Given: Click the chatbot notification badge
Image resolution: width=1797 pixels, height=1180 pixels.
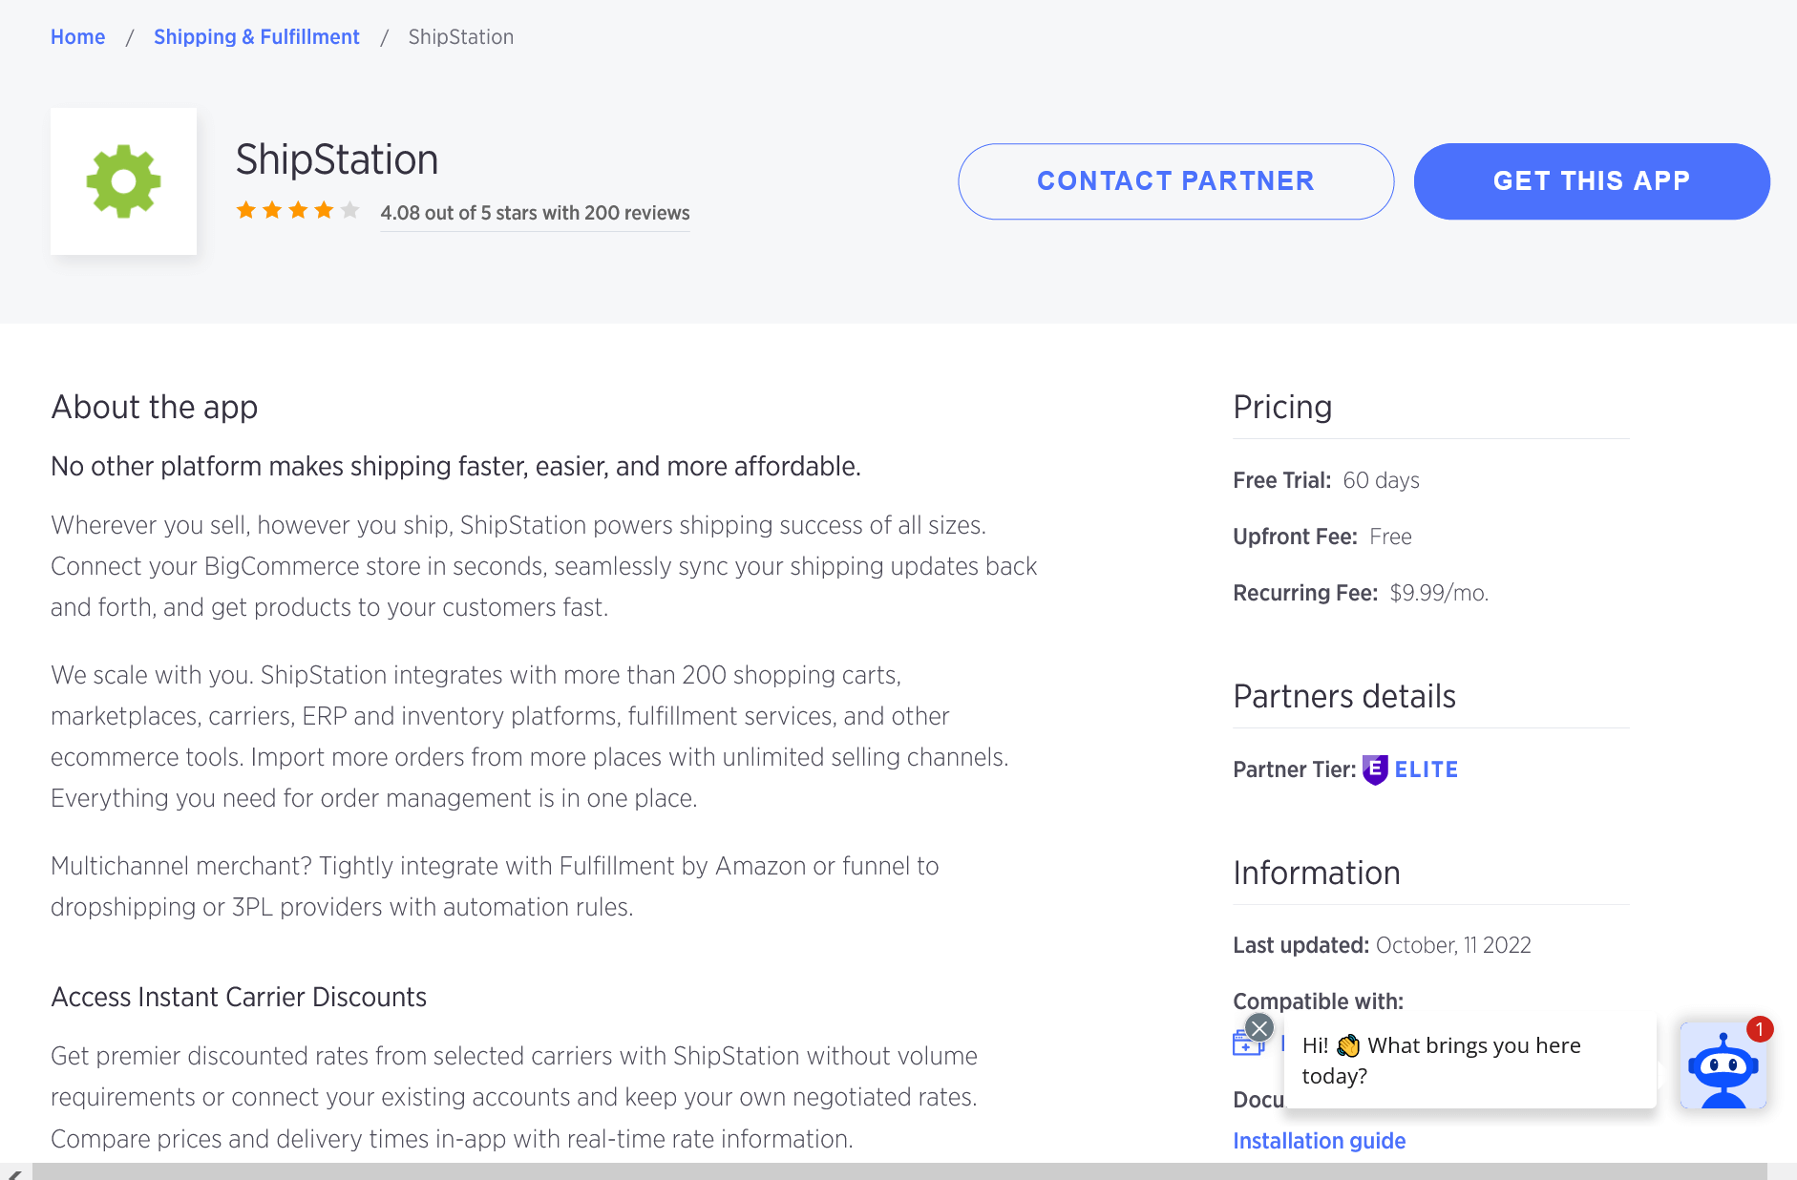Looking at the screenshot, I should [x=1760, y=1029].
